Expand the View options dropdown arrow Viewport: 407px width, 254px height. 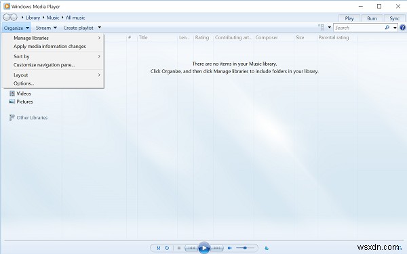[x=330, y=28]
